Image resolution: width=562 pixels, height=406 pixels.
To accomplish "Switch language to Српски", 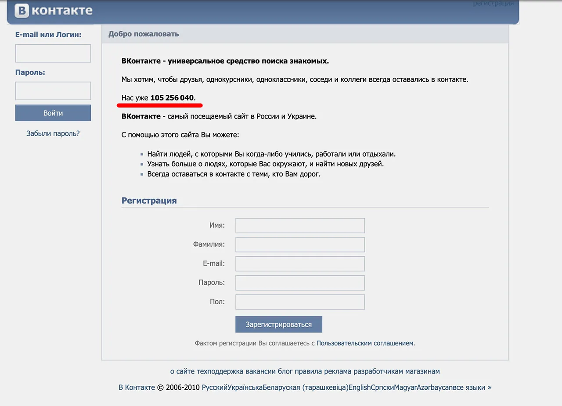I will pos(382,388).
